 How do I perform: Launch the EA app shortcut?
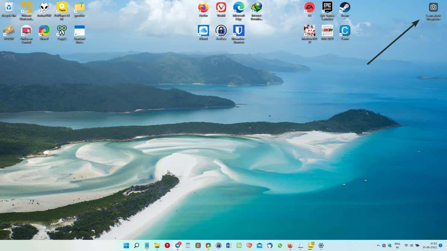pos(310,10)
